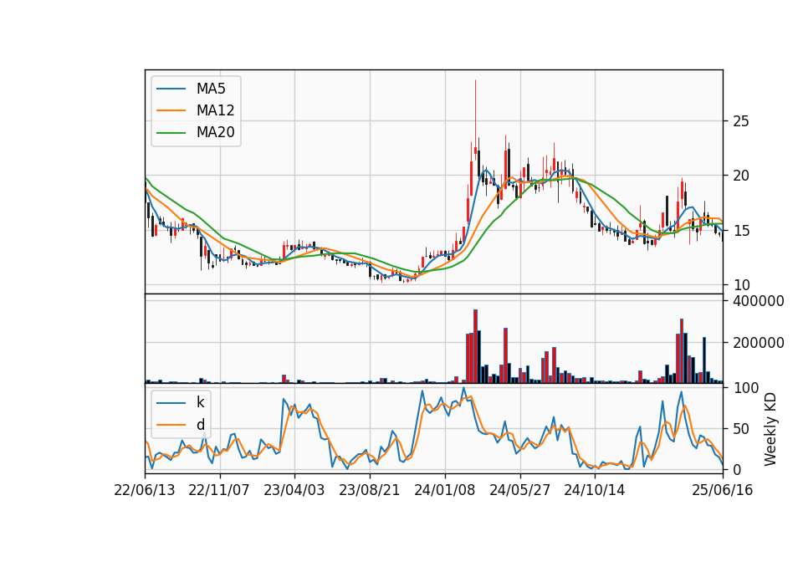Click the 22/06/13 date axis label

(x=145, y=490)
